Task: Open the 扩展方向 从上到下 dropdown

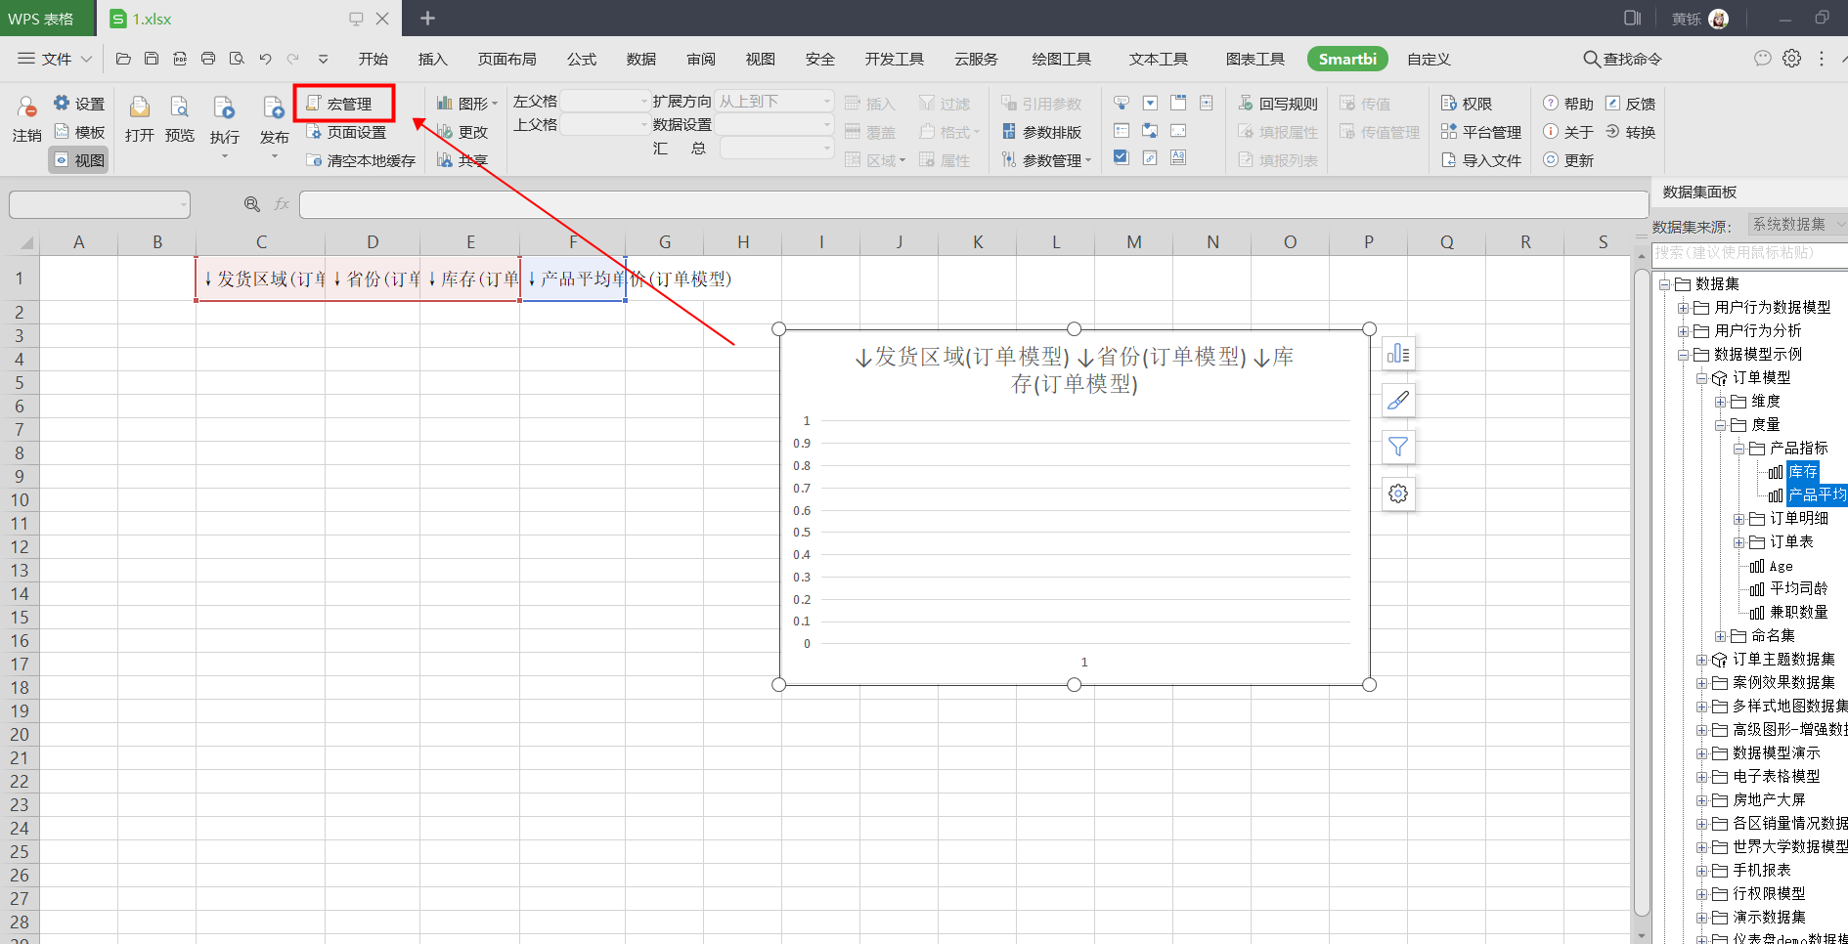Action: coord(773,101)
